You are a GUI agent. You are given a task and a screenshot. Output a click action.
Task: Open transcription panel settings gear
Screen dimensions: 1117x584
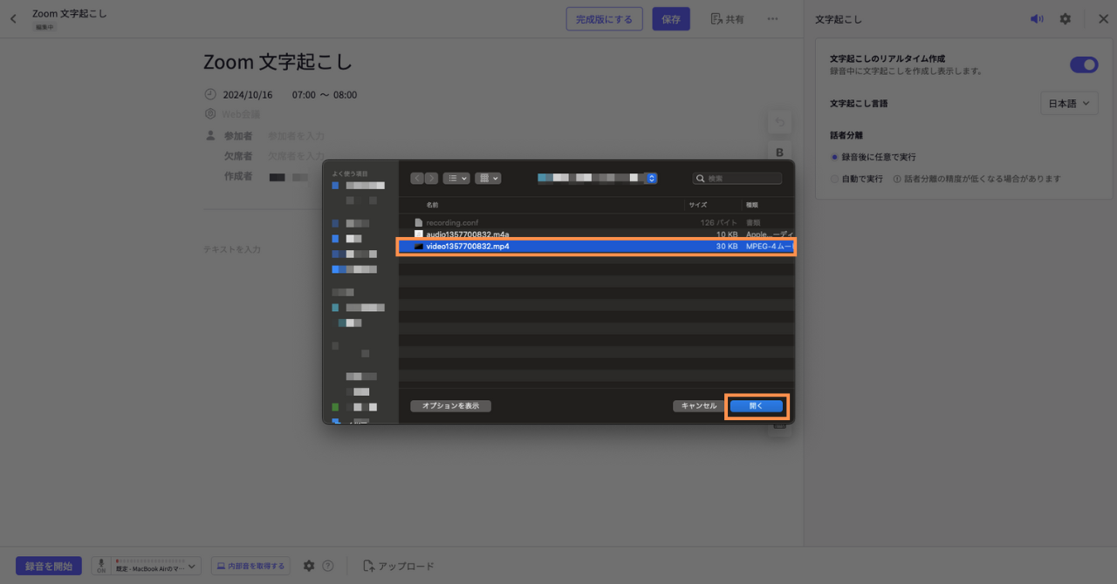click(x=1065, y=18)
